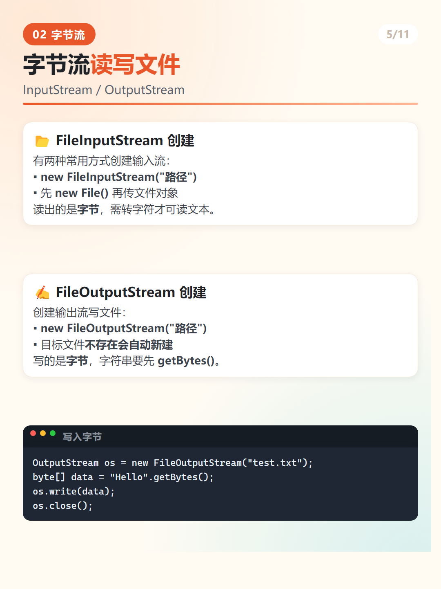Click code window title "写入字节"
This screenshot has width=441, height=589.
[x=82, y=437]
